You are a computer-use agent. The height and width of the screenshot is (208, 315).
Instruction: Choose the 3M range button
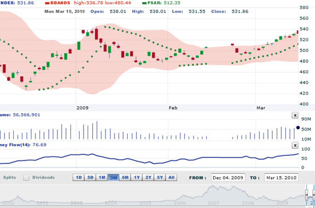113,178
